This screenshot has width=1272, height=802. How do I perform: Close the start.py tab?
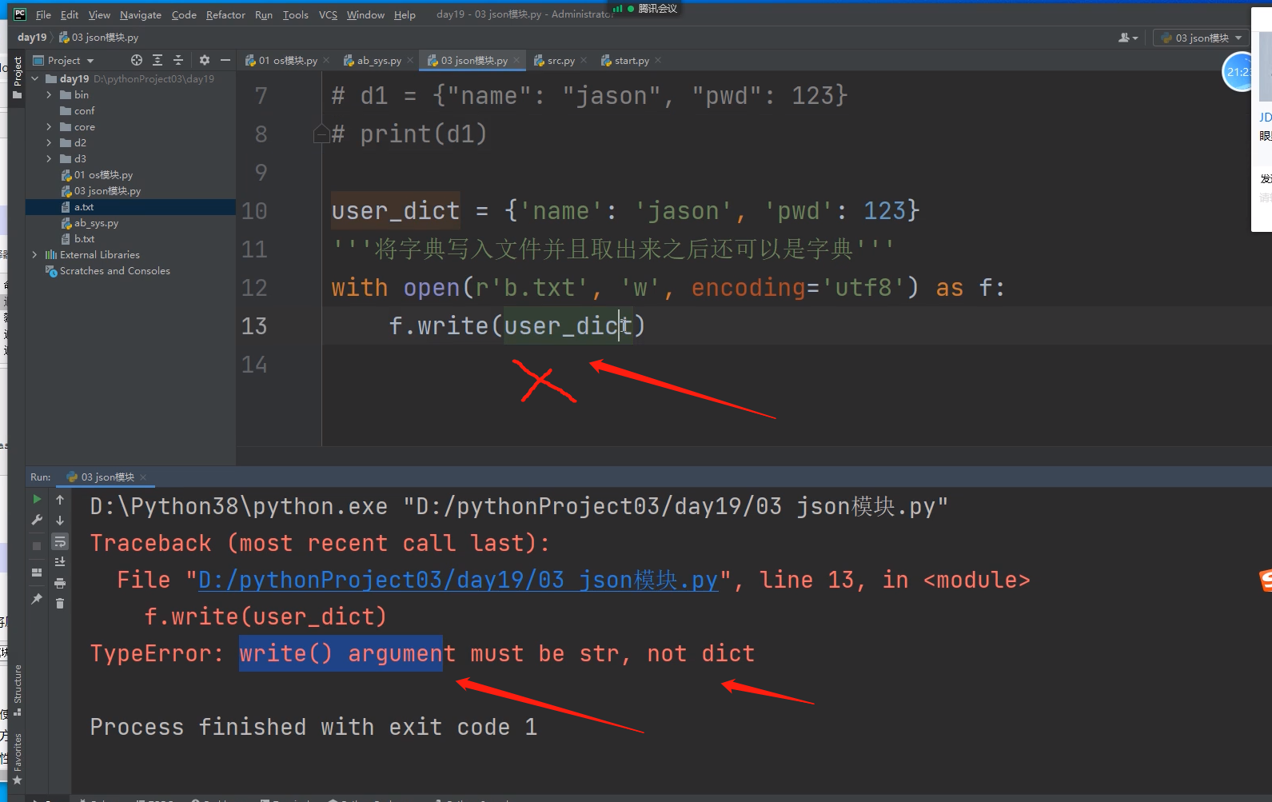[x=658, y=60]
